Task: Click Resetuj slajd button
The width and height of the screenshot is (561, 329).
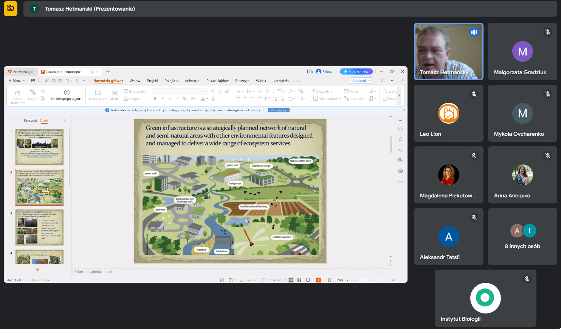Action: tap(135, 91)
